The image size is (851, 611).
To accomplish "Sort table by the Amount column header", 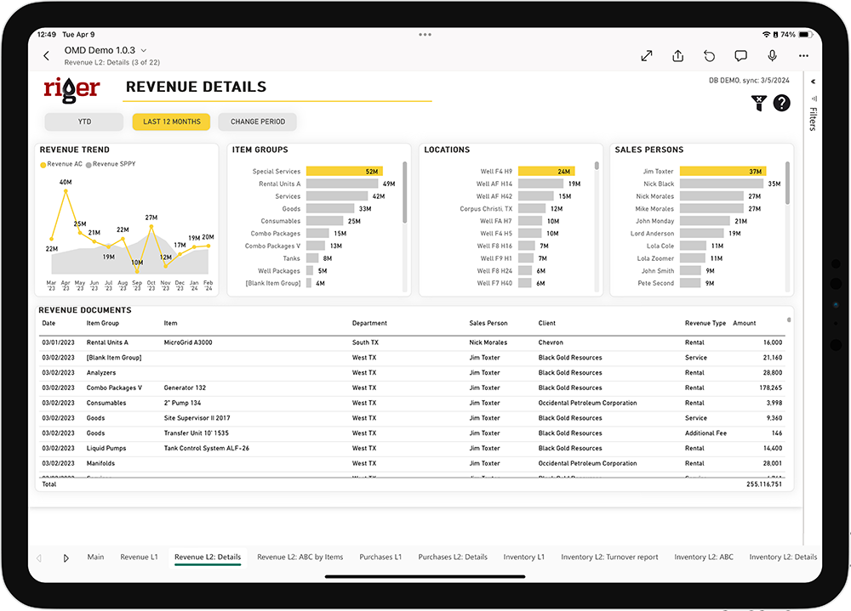I will [744, 323].
